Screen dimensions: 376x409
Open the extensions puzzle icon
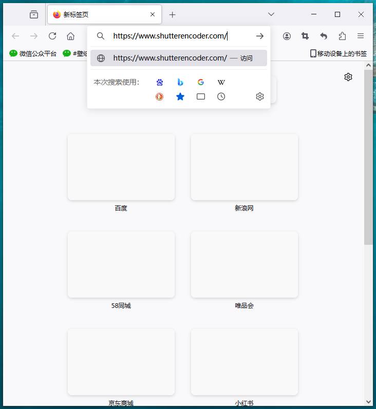(342, 36)
